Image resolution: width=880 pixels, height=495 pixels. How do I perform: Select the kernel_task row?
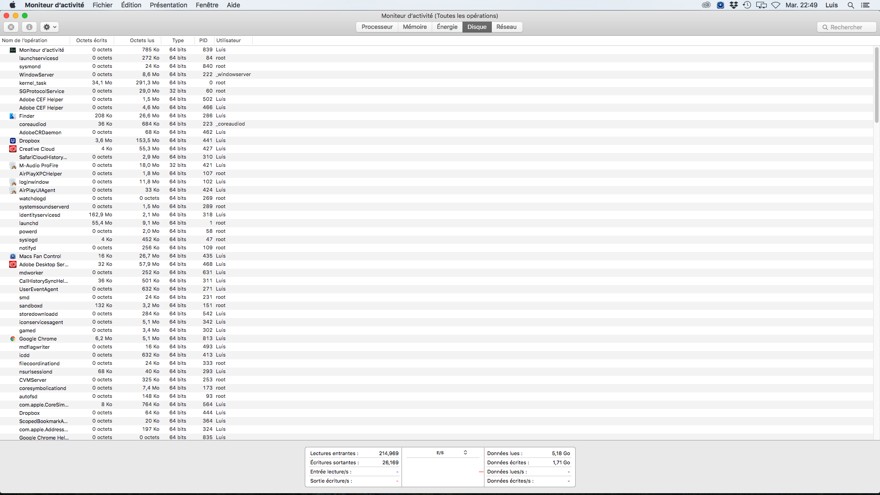tap(436, 83)
